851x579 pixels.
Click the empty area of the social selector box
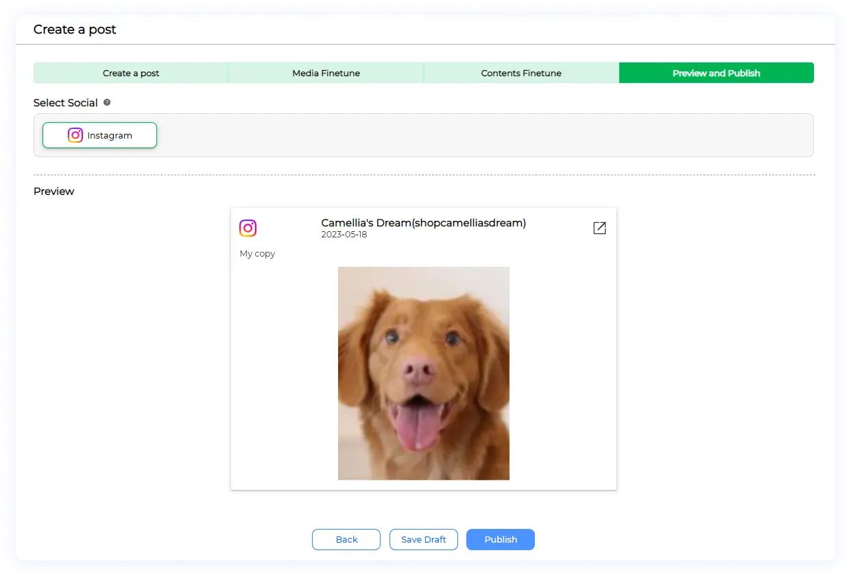tap(480, 135)
